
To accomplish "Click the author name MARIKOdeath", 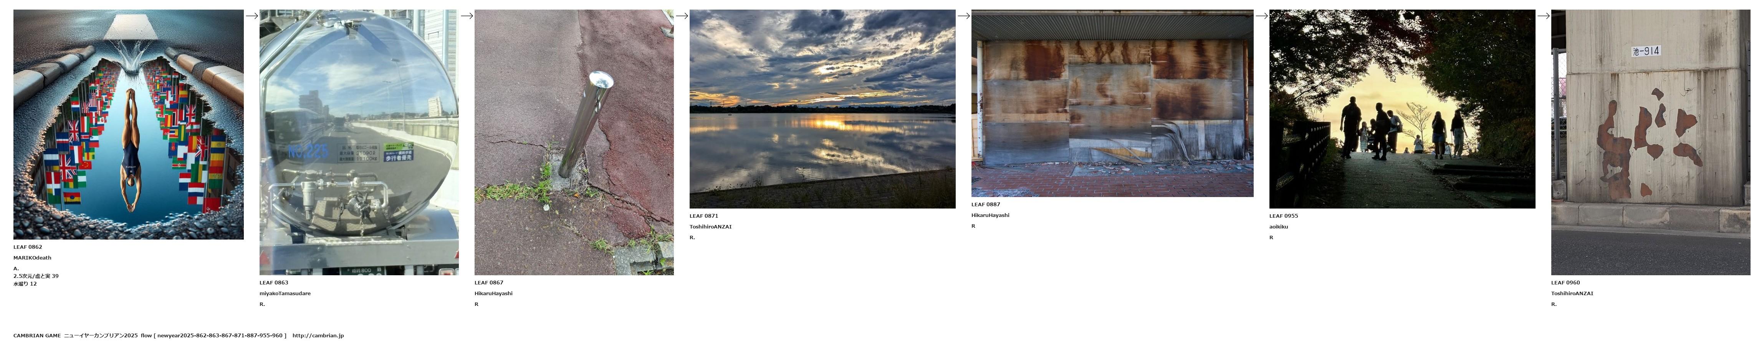I will pos(32,258).
